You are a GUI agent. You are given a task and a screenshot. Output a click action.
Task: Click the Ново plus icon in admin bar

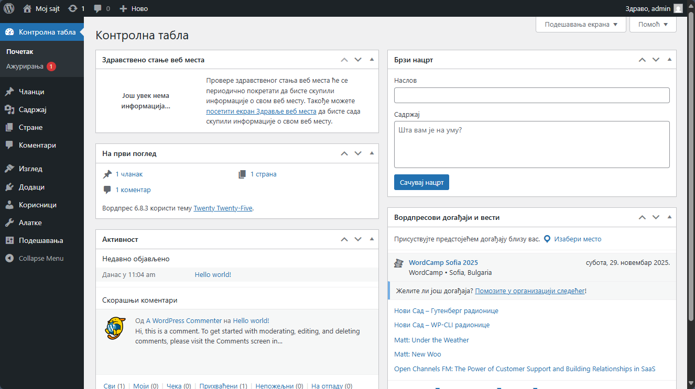(122, 8)
